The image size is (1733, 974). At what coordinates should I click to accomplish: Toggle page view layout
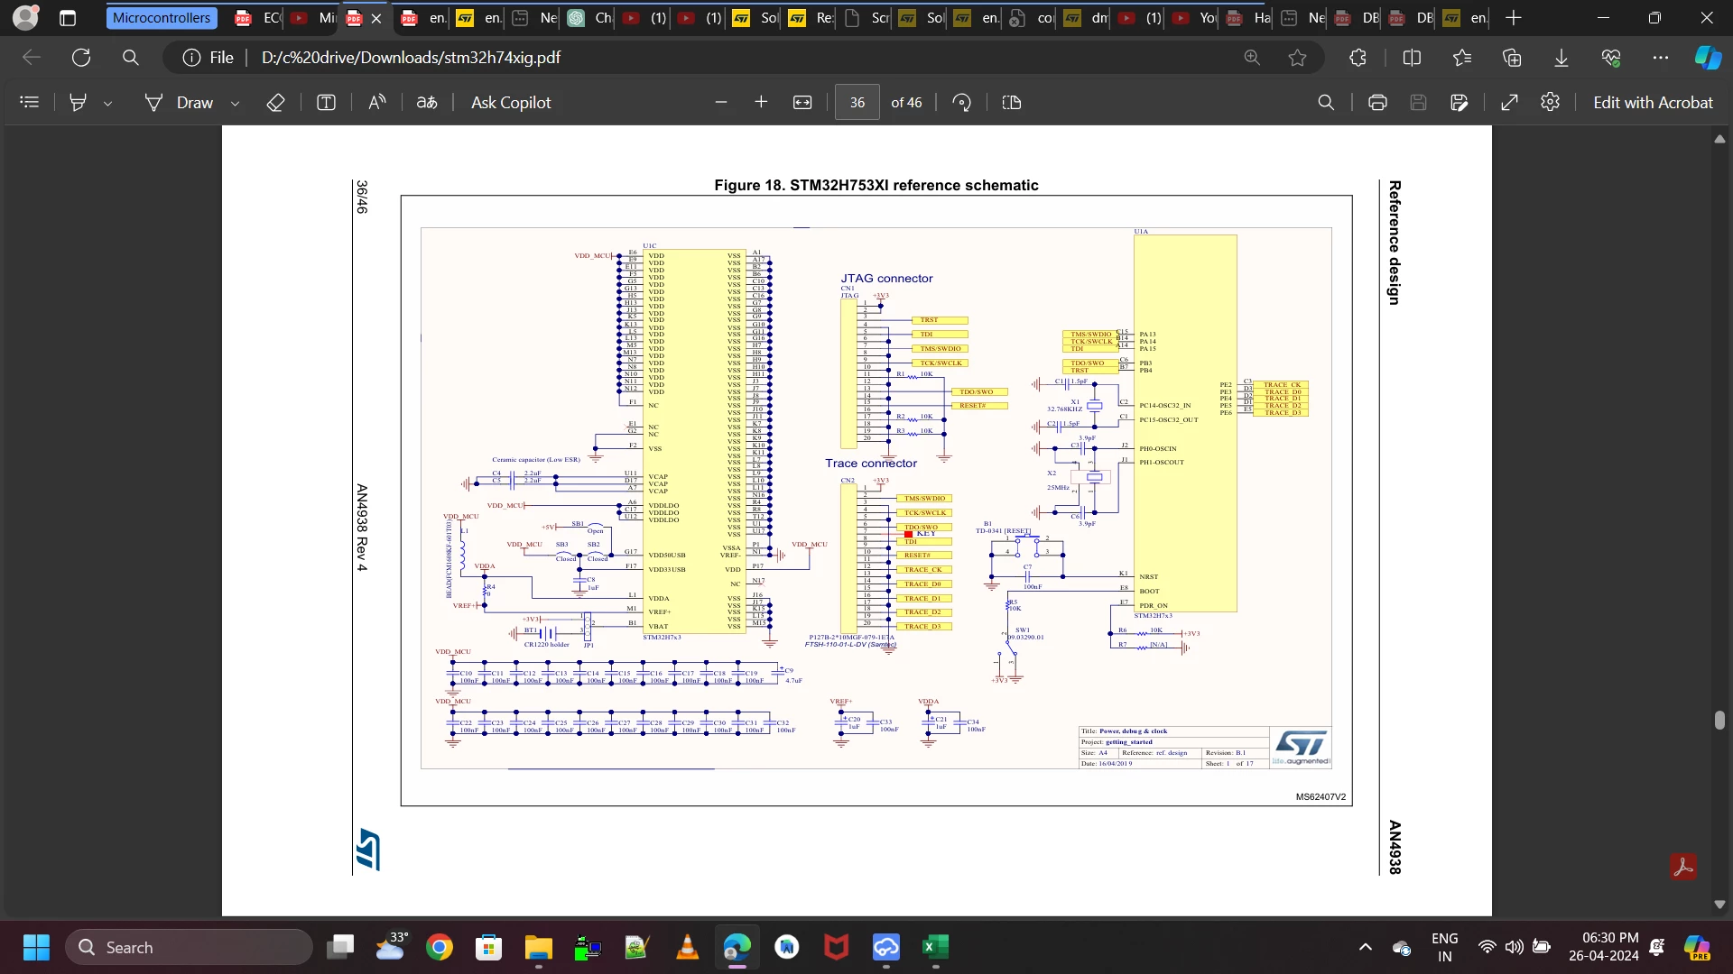1012,103
